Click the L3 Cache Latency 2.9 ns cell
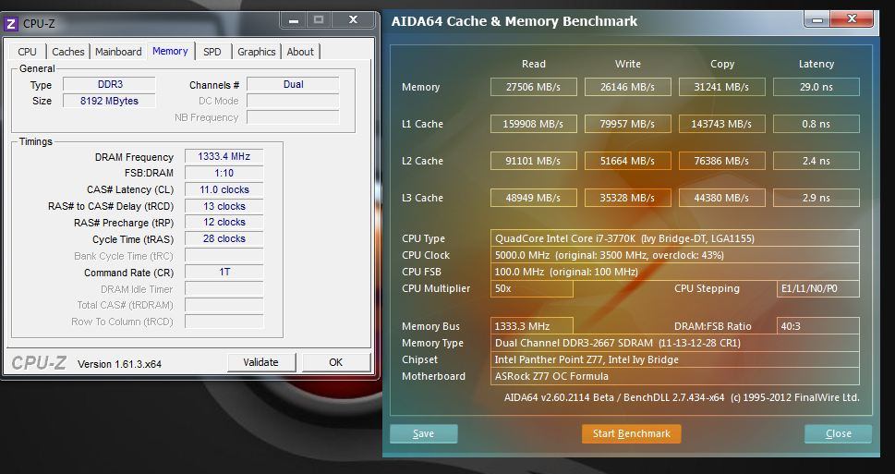Viewport: 895px width, 474px height. pyautogui.click(x=816, y=198)
